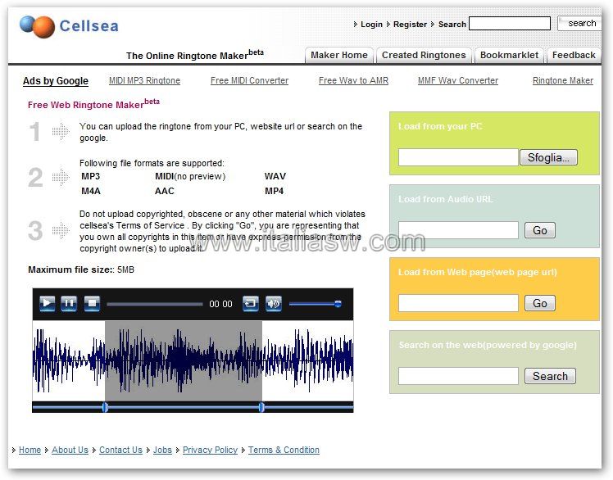Click the 'MIDI(no preview)' format label

190,176
